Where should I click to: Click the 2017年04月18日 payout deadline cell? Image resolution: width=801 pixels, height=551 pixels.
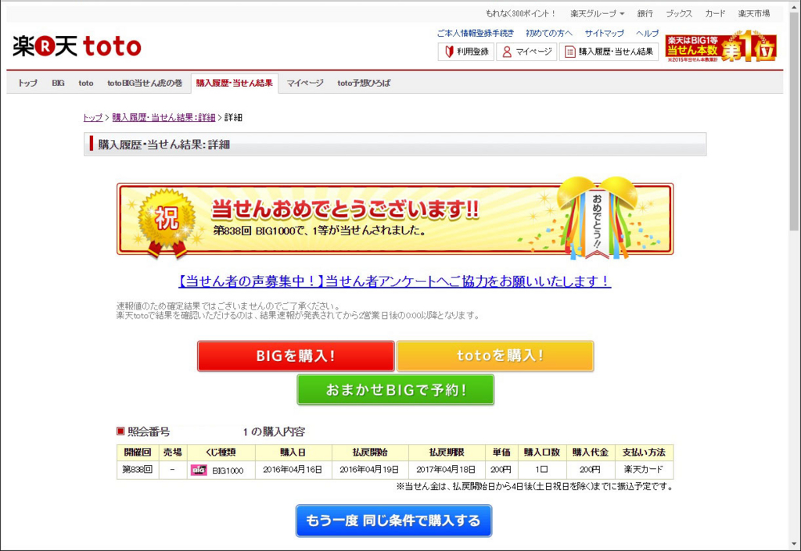click(x=447, y=470)
